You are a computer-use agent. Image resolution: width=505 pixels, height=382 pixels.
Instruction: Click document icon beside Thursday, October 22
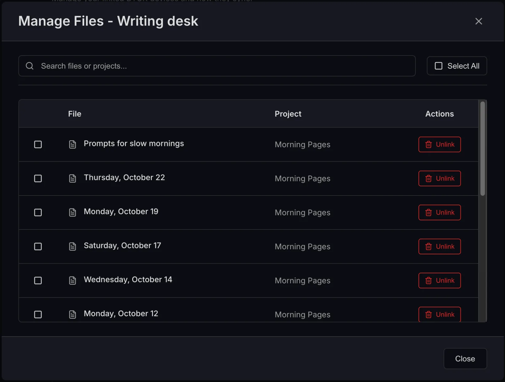point(73,178)
